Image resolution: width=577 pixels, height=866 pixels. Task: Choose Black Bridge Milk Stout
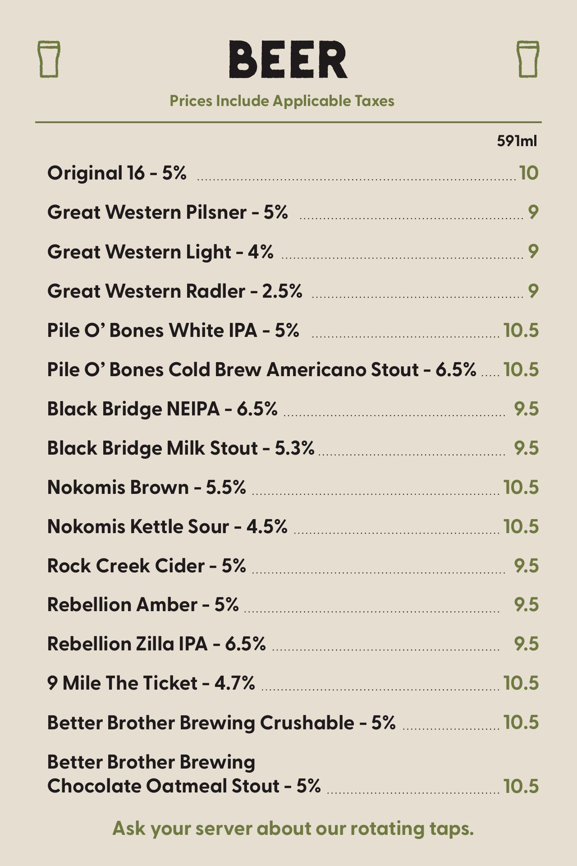[x=180, y=448]
